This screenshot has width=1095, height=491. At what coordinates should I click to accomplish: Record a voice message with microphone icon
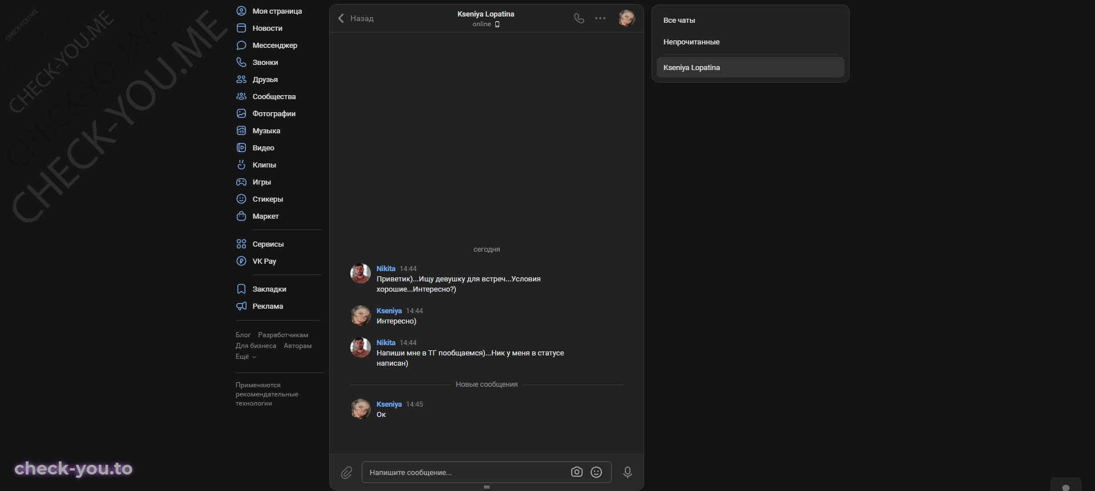click(x=627, y=472)
